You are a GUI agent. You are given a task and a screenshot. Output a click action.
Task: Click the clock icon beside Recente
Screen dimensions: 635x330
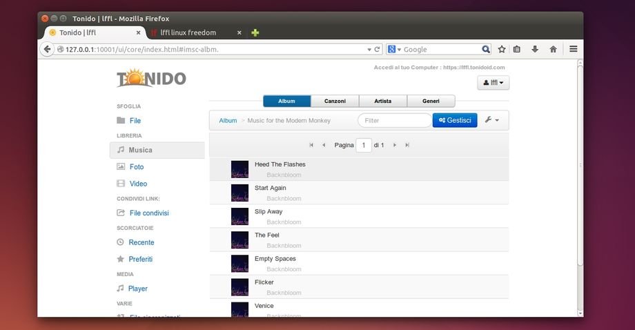(x=120, y=242)
